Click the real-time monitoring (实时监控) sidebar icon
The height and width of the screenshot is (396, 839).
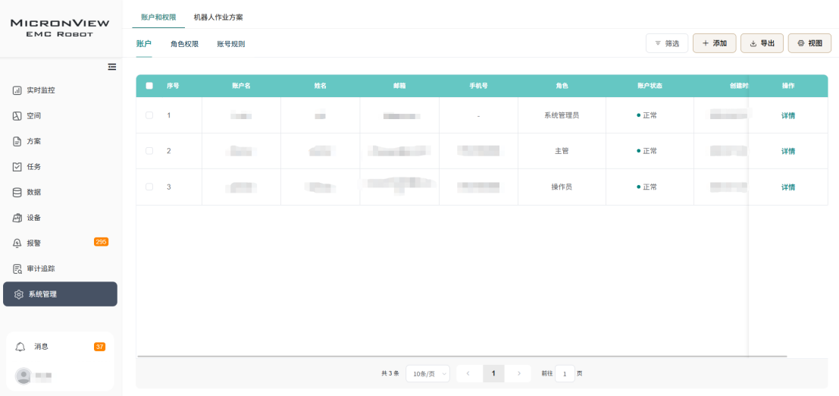[x=17, y=90]
